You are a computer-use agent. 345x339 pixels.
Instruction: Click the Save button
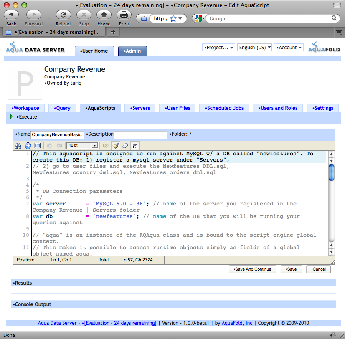tap(291, 269)
